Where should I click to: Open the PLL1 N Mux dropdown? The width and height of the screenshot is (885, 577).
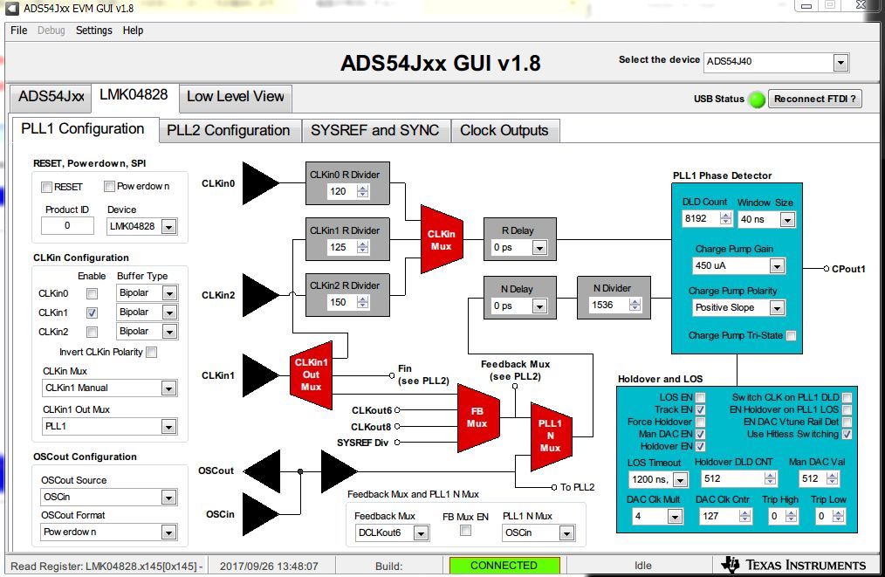[539, 533]
